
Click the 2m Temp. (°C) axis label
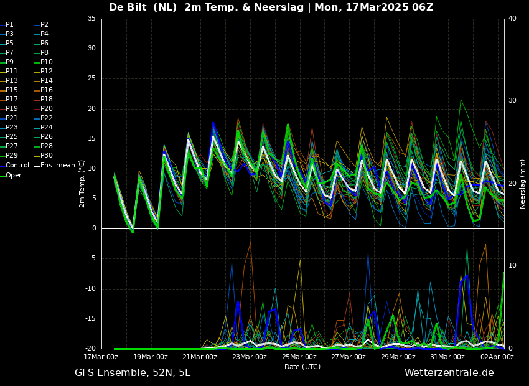82,183
